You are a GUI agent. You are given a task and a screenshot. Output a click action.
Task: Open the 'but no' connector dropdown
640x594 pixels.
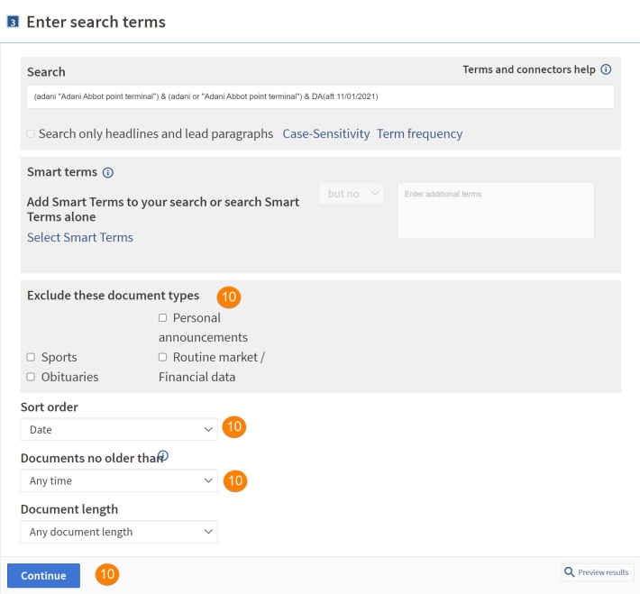352,194
